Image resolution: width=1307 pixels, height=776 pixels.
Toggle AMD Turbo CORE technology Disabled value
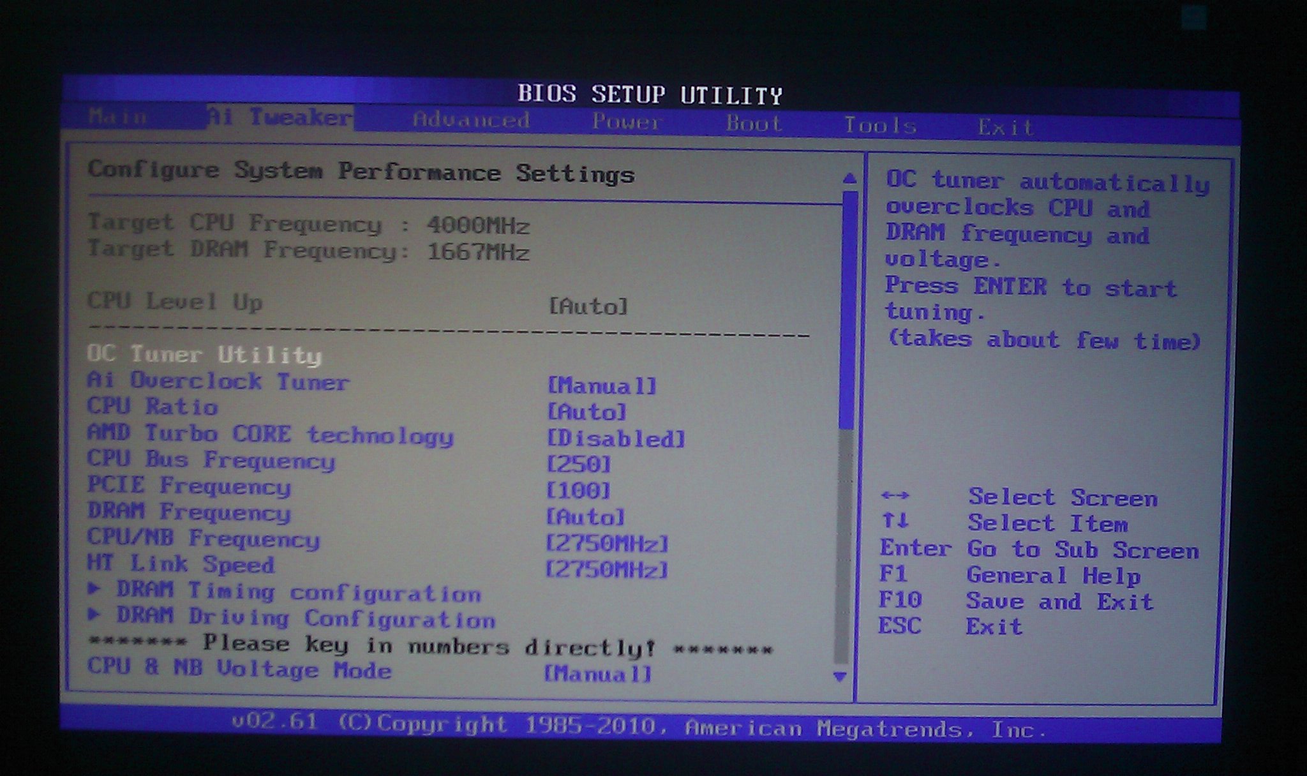pos(616,439)
